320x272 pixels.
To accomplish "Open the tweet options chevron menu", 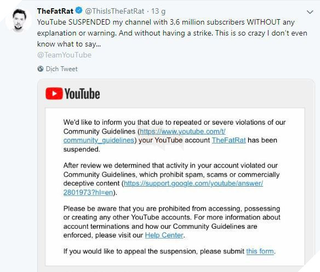I will (310, 12).
